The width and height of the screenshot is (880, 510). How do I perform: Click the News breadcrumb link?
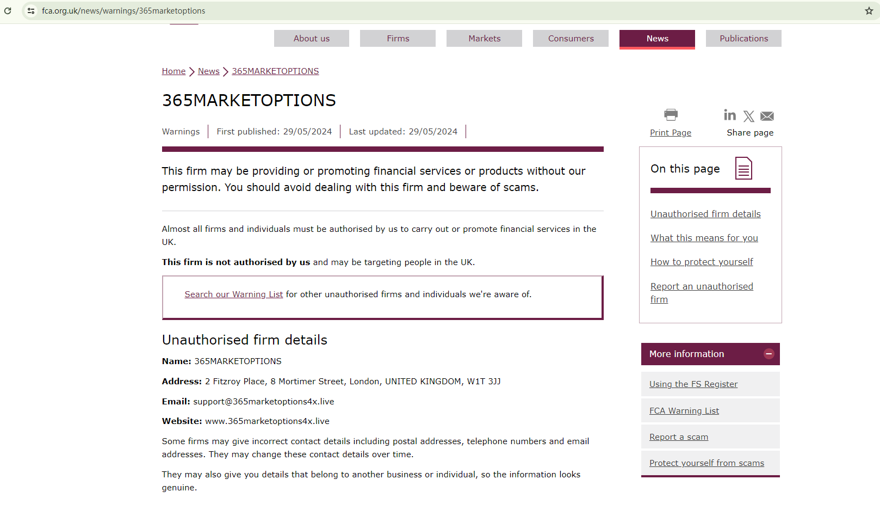(208, 71)
